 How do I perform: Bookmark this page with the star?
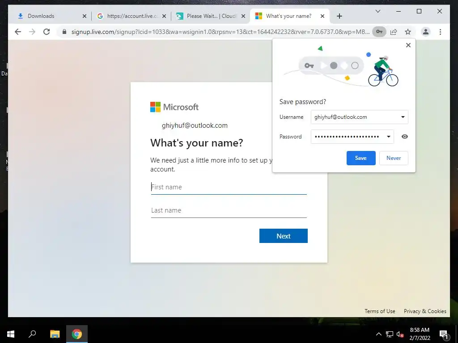[408, 32]
